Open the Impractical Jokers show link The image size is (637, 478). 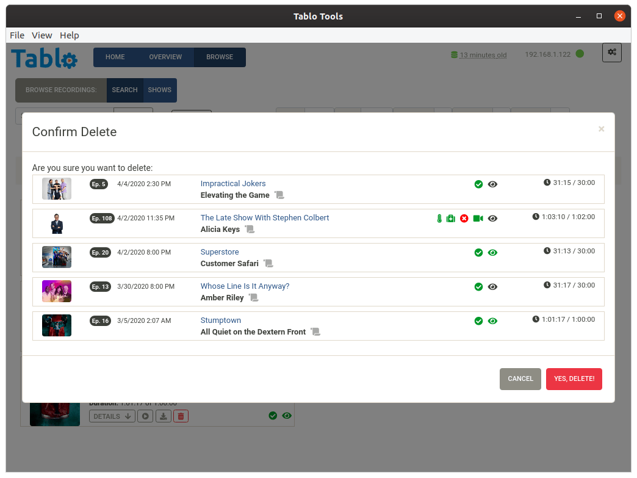click(233, 183)
